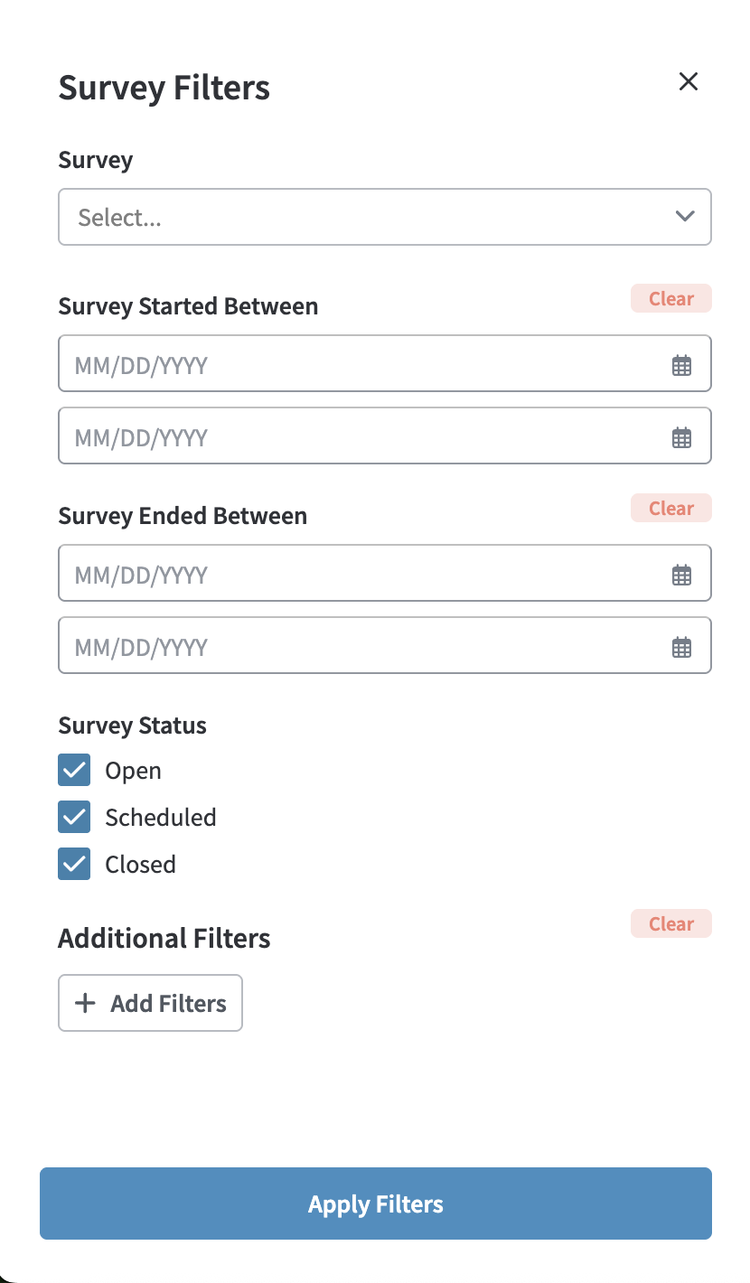Viewport: 750px width, 1283px height.
Task: Open calendar for first Survey Started date
Action: (x=681, y=365)
